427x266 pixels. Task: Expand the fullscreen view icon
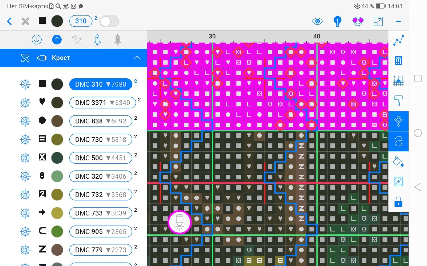coord(378,21)
